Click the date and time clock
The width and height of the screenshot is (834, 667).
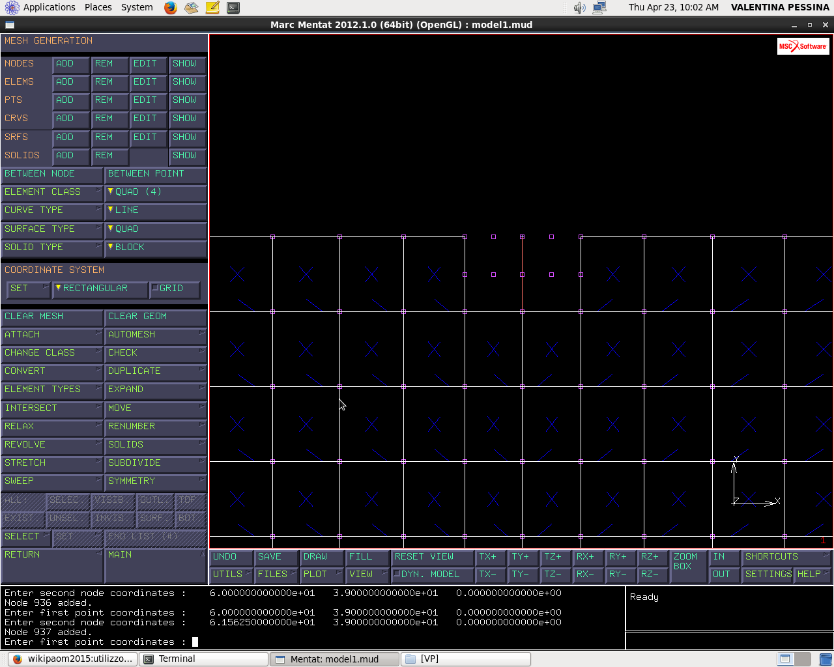point(674,7)
